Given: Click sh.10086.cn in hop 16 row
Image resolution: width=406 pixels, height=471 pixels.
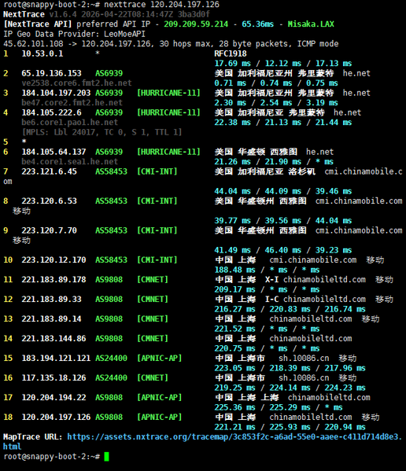Looking at the screenshot, I should click(304, 378).
